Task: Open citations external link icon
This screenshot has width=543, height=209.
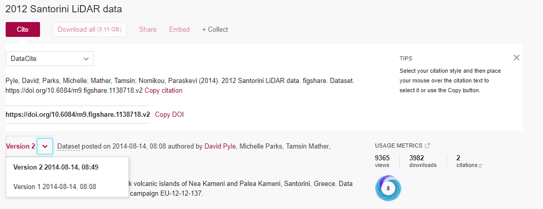Action: 480,165
